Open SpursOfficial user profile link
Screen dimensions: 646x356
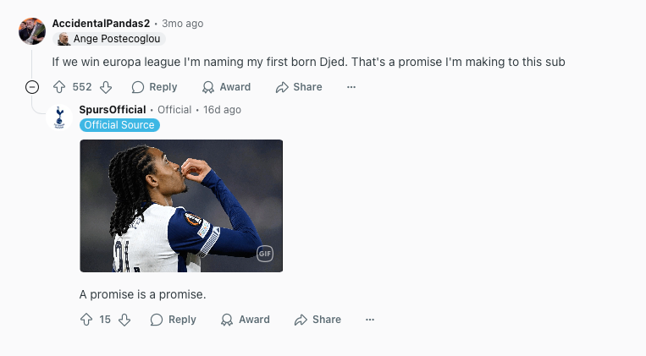click(113, 109)
